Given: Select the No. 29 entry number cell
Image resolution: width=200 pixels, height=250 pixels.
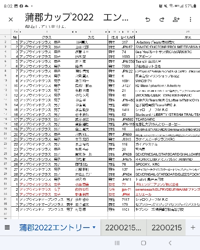Looking at the screenshot, I should pos(15,179).
